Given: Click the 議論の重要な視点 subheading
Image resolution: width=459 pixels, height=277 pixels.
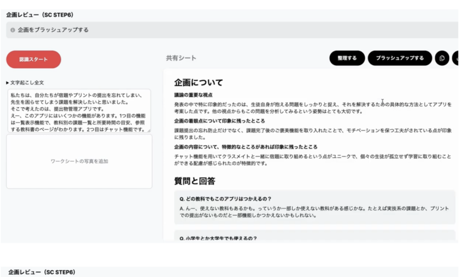Looking at the screenshot, I should coord(193,95).
